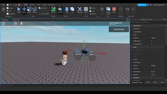Select the Baseplate document tab
Screen dimensions: 167x94
pos(6,20)
